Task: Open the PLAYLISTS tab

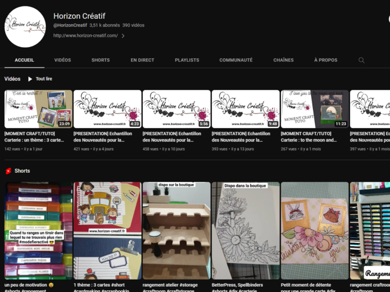Action: (187, 60)
